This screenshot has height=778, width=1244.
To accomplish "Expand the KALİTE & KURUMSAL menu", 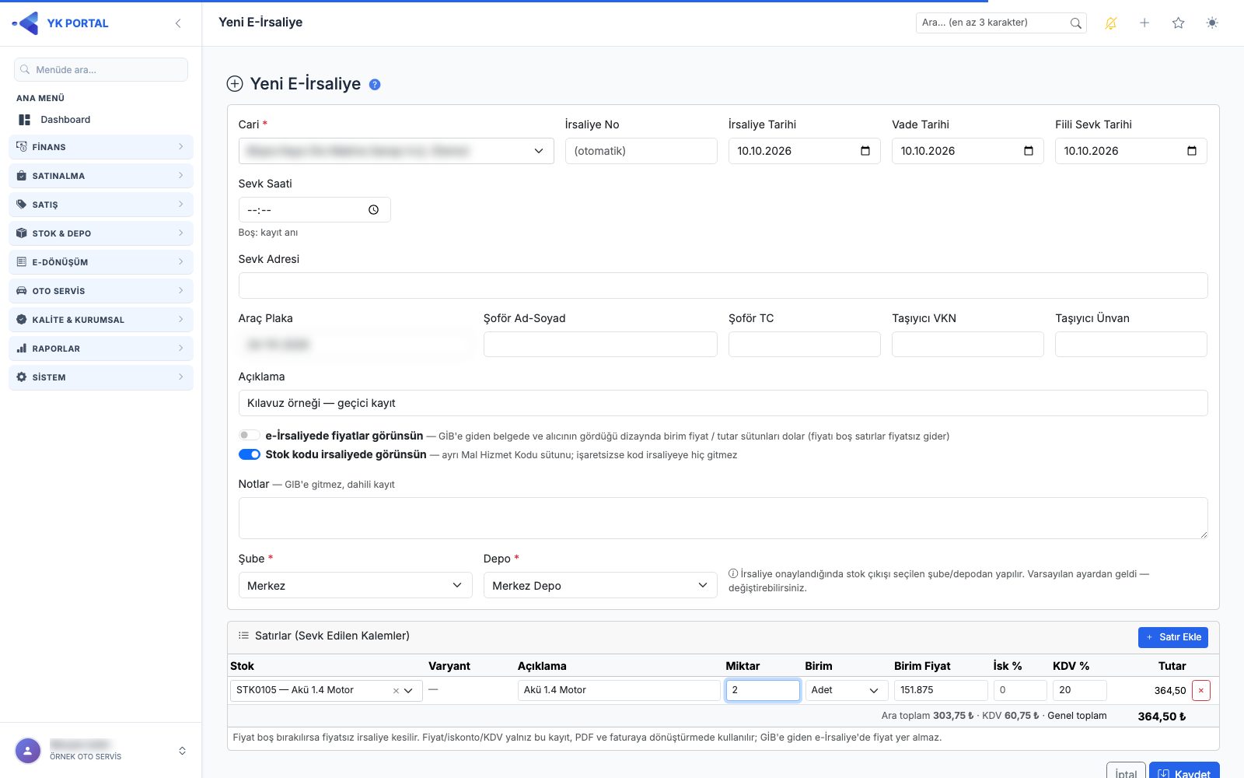I will tap(101, 320).
